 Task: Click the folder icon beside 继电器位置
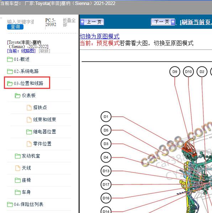coord(29,132)
